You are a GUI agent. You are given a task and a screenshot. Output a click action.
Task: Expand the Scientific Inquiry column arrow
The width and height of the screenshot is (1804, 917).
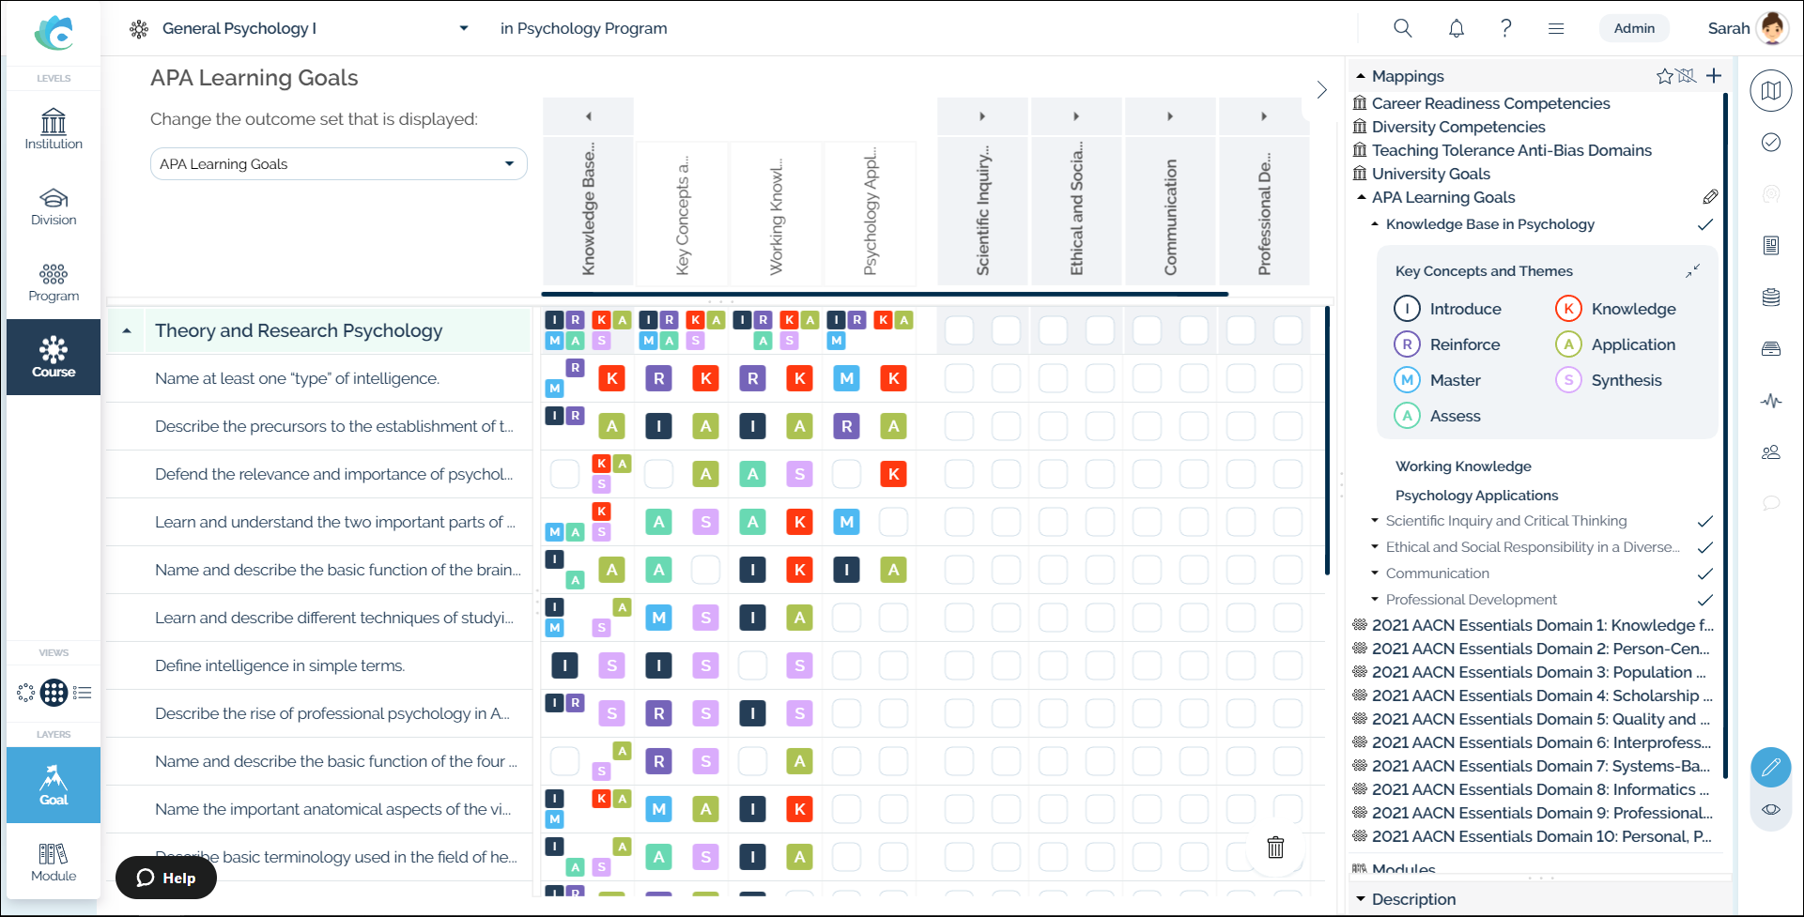click(982, 117)
